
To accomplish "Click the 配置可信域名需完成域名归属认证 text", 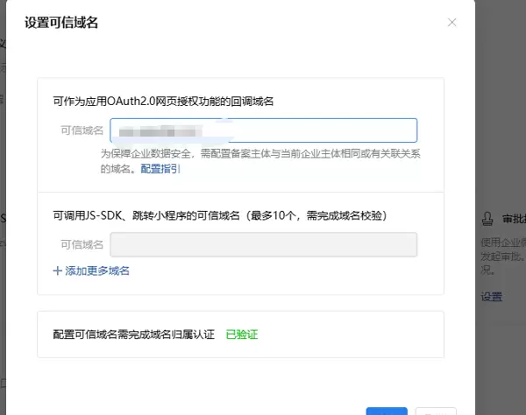I will click(133, 334).
